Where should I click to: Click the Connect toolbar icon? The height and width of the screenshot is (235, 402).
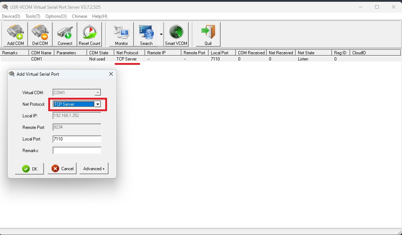pyautogui.click(x=65, y=34)
